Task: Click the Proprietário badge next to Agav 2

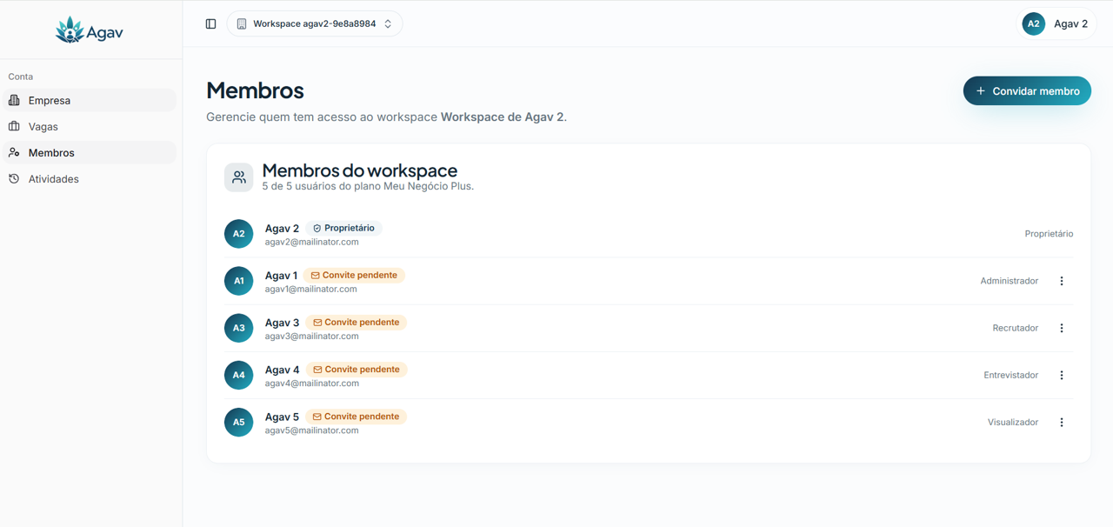Action: (343, 228)
